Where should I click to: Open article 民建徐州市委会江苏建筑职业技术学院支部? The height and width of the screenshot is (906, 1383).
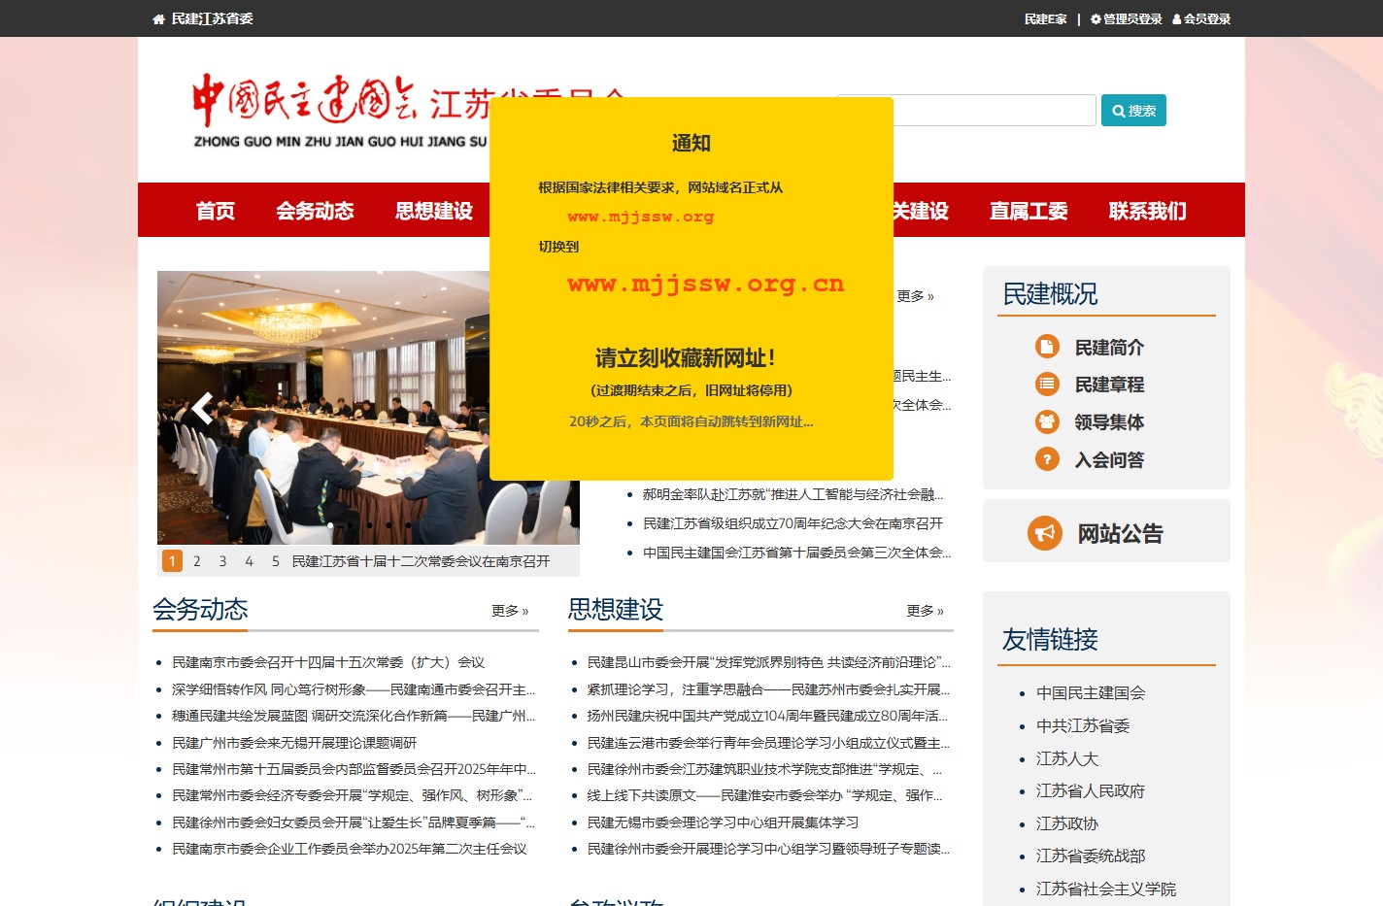[x=765, y=769]
